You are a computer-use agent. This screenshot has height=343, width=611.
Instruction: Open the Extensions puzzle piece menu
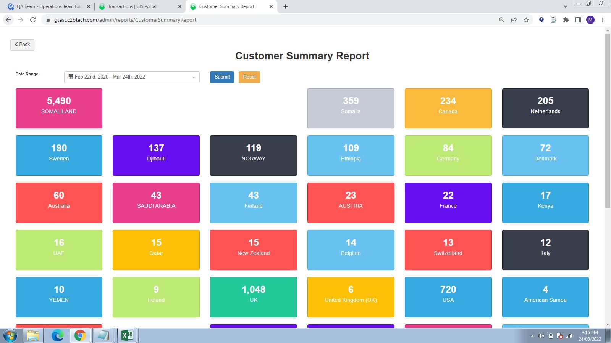[x=566, y=20]
